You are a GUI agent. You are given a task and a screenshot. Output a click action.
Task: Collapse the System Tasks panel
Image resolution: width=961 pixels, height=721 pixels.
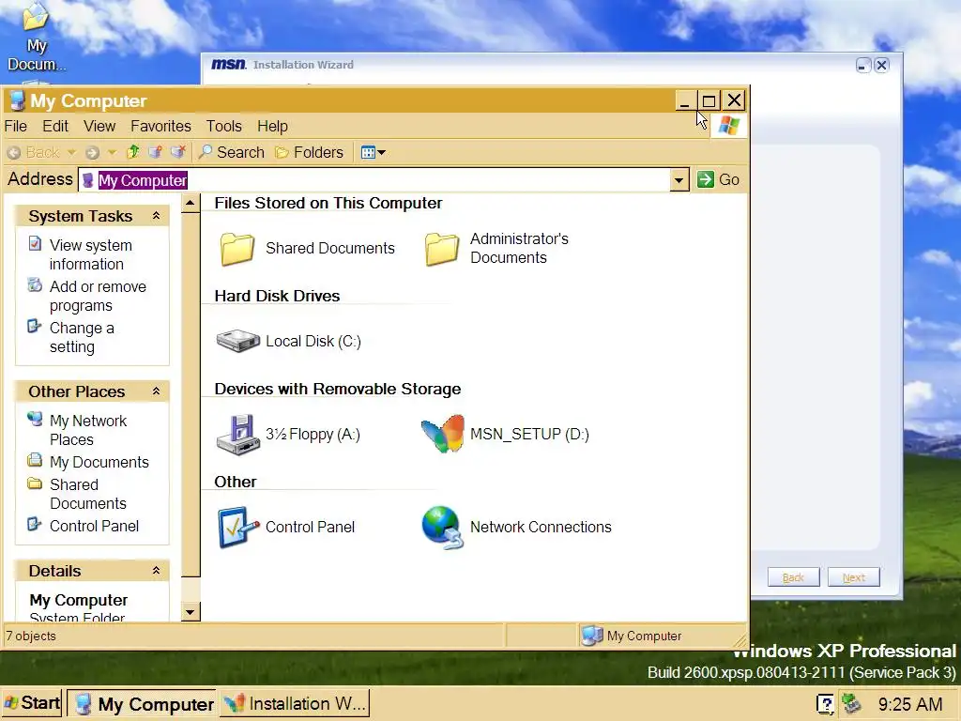(x=157, y=216)
